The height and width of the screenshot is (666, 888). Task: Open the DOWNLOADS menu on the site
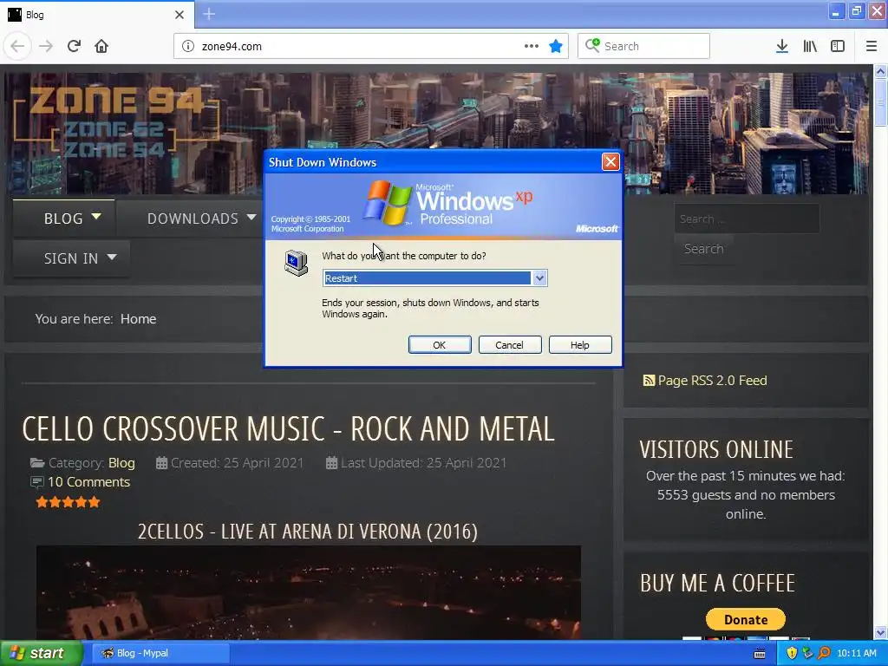pyautogui.click(x=193, y=218)
